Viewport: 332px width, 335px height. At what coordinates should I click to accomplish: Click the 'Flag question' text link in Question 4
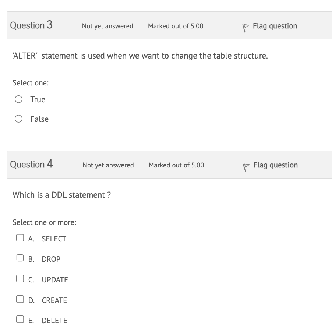point(276,165)
